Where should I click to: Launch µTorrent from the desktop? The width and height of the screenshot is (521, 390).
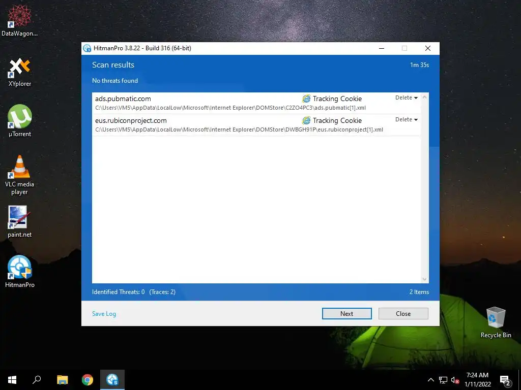[x=19, y=121]
